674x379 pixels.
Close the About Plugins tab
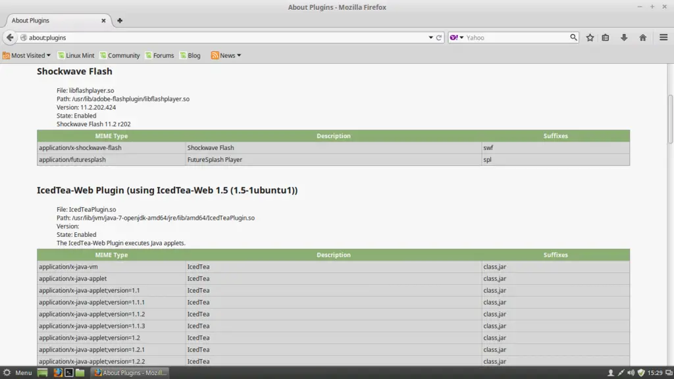click(x=103, y=20)
